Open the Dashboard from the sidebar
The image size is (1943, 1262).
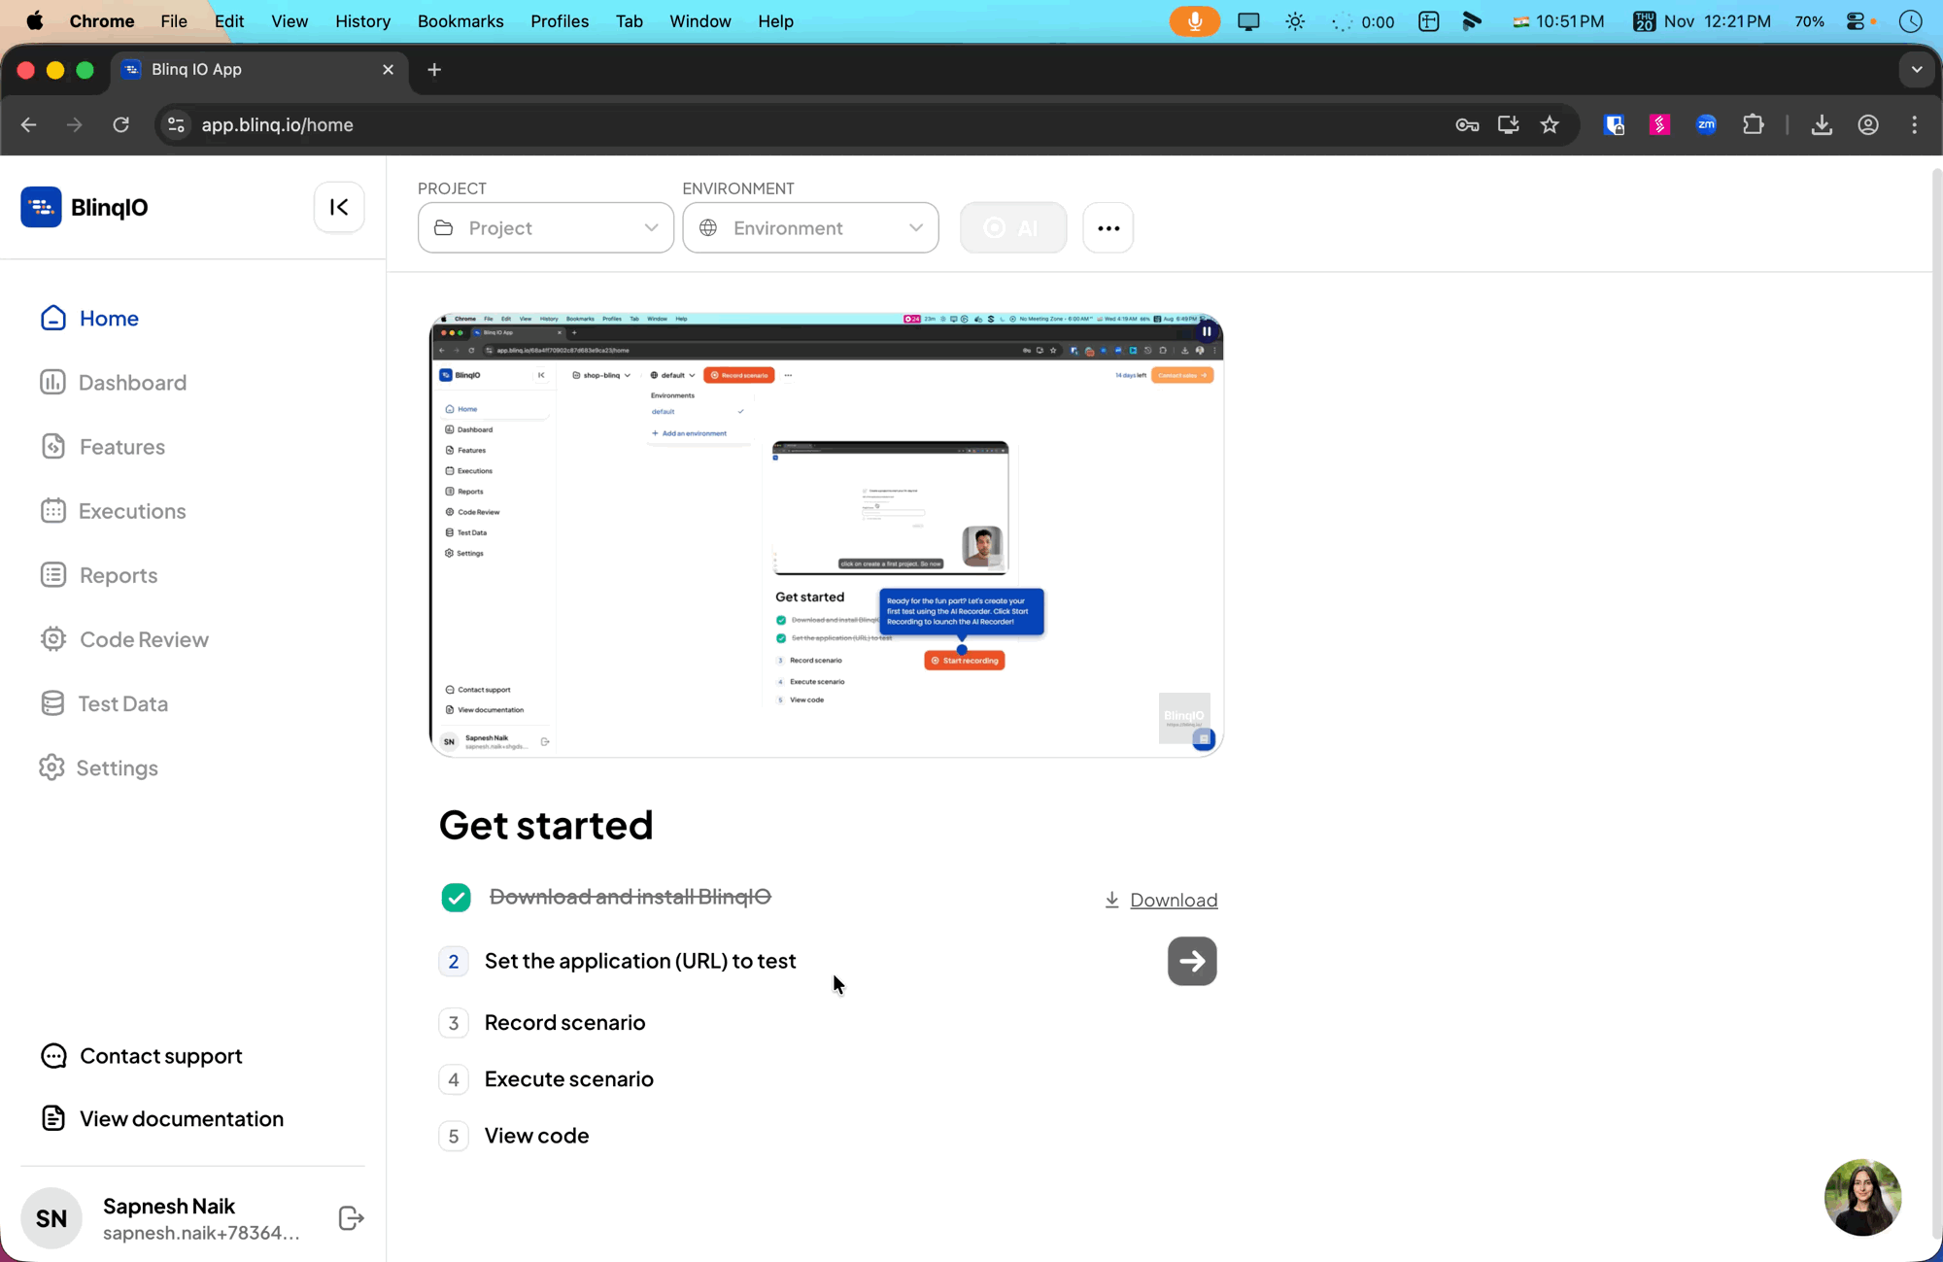pos(132,382)
